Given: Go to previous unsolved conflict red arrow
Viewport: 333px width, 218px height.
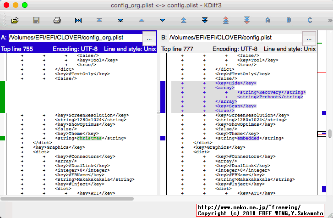Looking at the screenshot, I should (x=226, y=20).
